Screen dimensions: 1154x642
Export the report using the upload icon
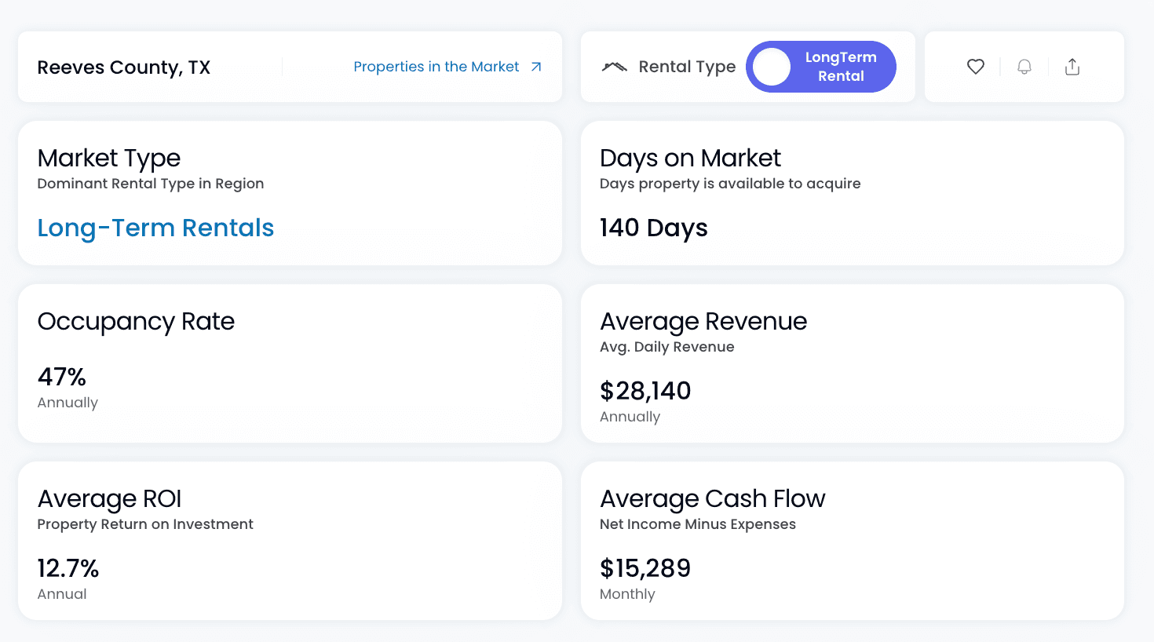coord(1072,67)
